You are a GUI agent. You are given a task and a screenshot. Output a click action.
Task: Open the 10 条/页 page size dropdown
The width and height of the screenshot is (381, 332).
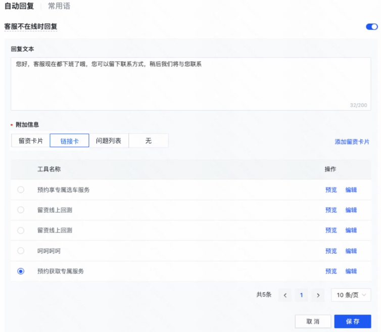[351, 295]
